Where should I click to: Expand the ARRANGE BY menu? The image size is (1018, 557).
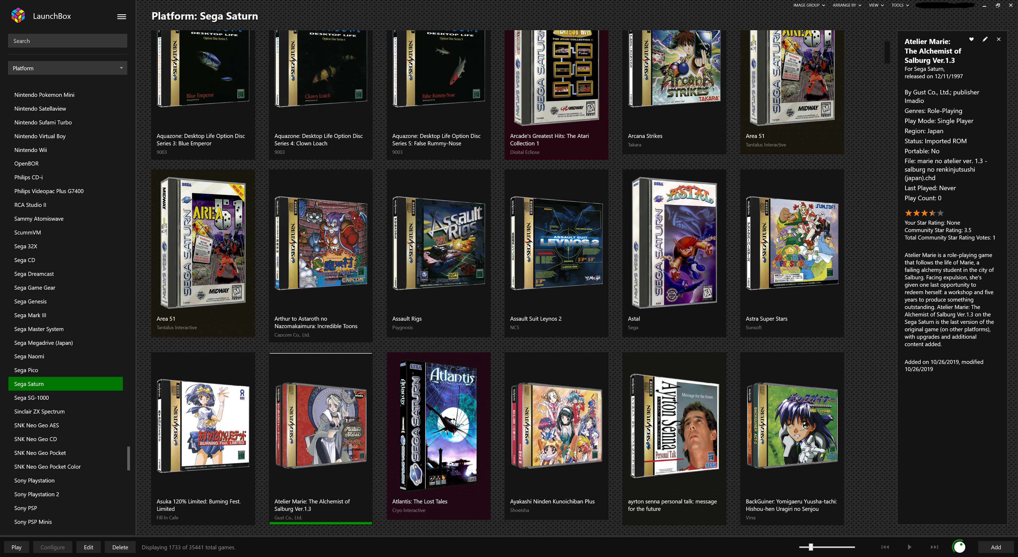coord(846,5)
